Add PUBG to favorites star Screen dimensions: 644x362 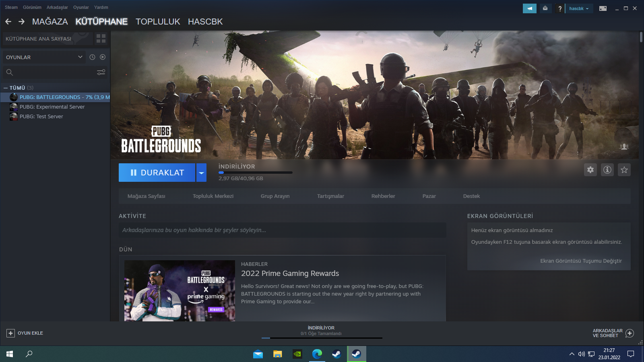pyautogui.click(x=624, y=170)
